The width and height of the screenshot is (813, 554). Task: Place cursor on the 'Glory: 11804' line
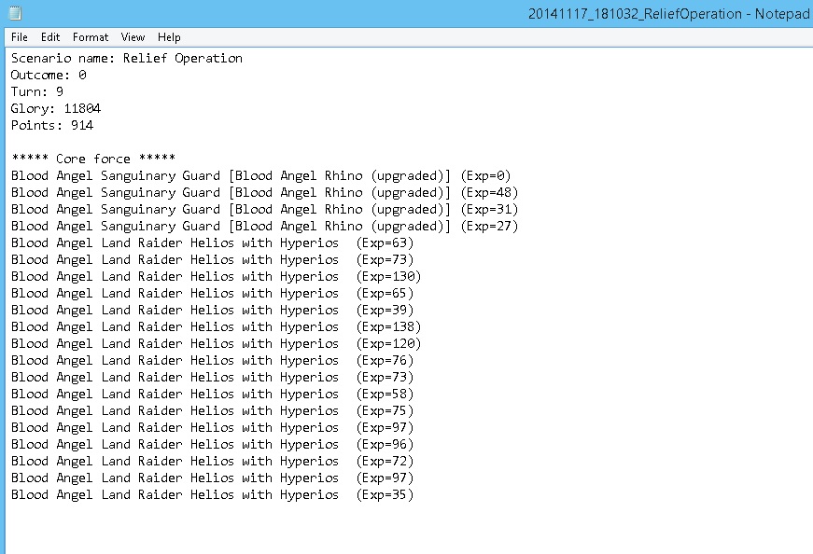tap(56, 108)
